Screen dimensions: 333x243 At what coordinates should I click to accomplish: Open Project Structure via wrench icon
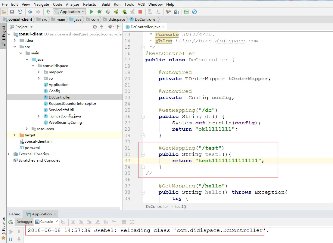click(168, 12)
